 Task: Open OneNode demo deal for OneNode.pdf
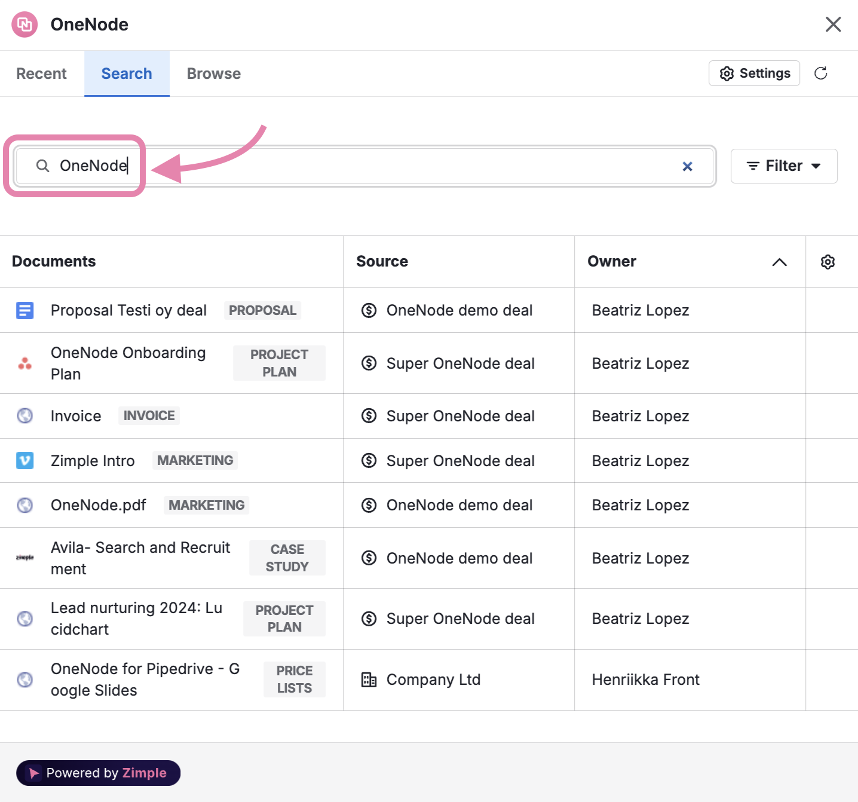tap(459, 506)
